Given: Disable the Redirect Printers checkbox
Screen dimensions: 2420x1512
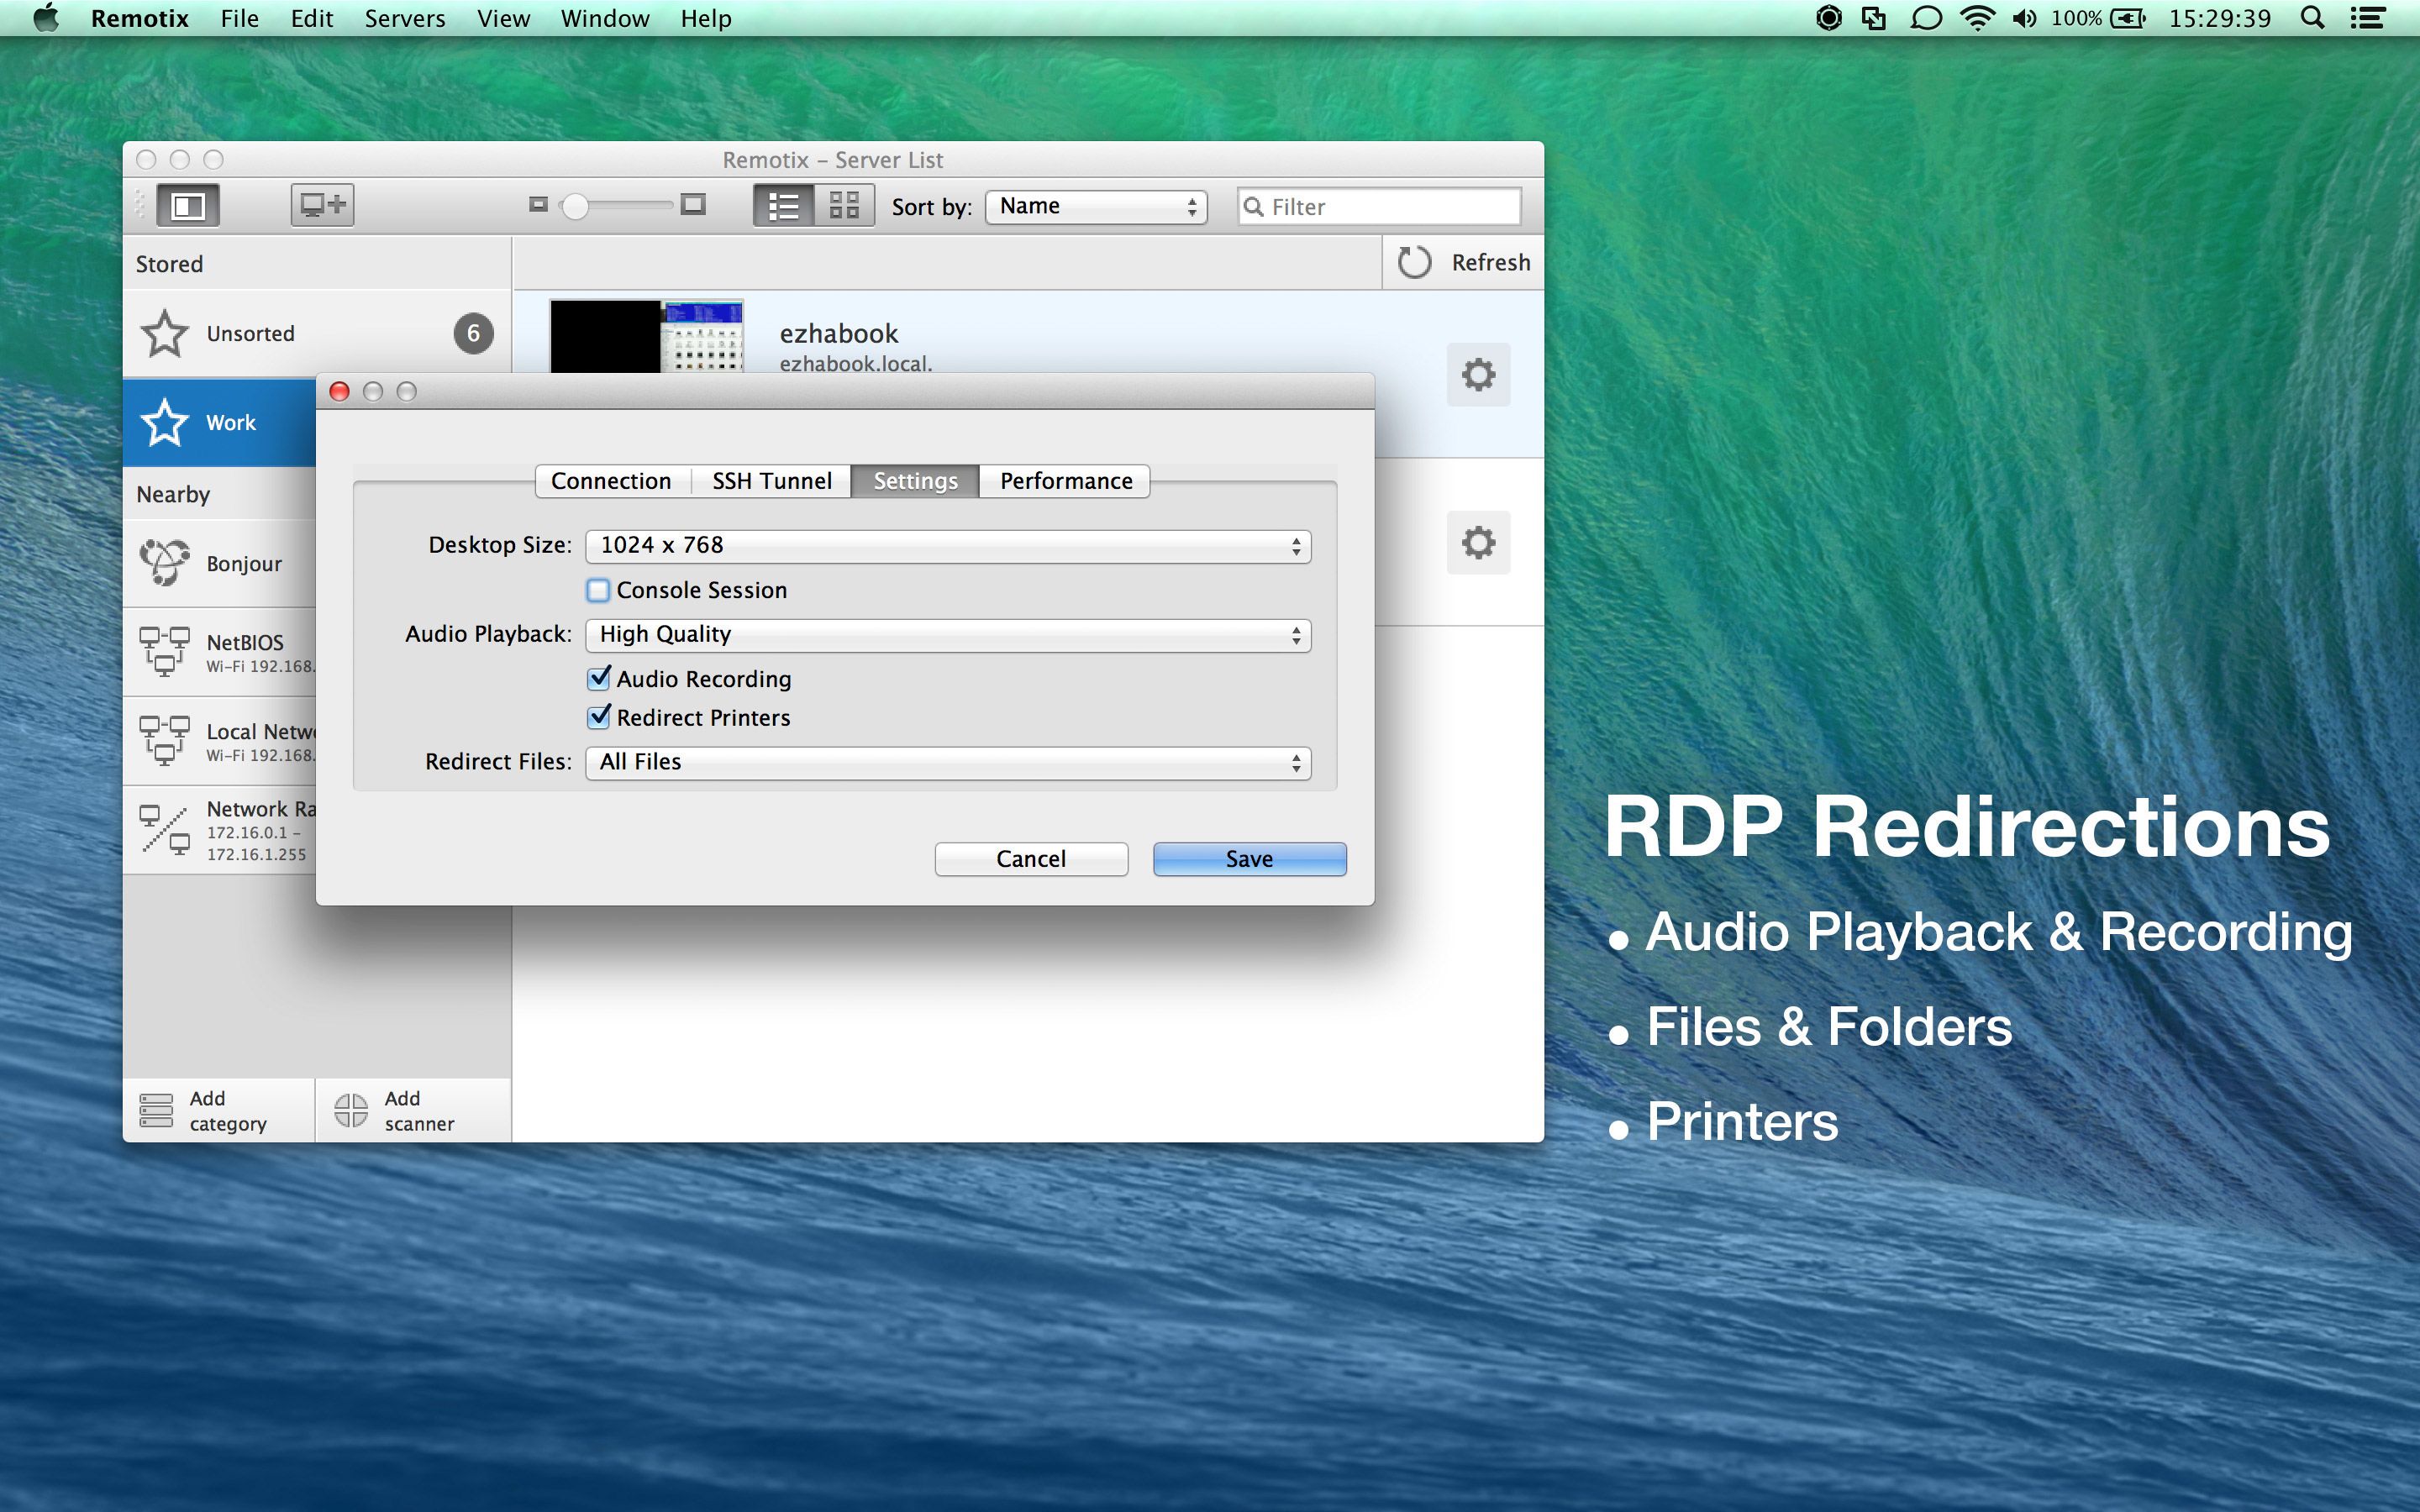Looking at the screenshot, I should (x=598, y=717).
